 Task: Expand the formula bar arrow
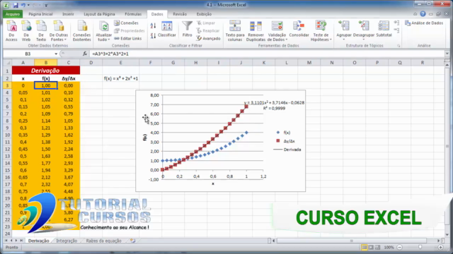(x=447, y=54)
